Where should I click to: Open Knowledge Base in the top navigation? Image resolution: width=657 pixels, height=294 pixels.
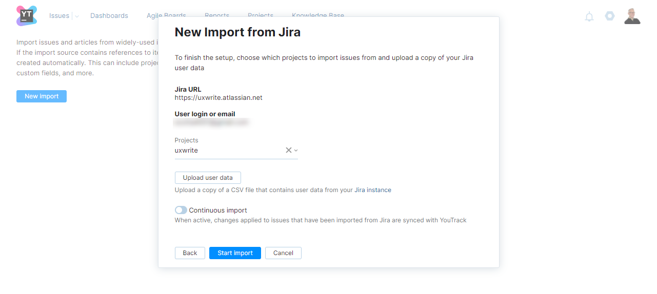(x=318, y=15)
